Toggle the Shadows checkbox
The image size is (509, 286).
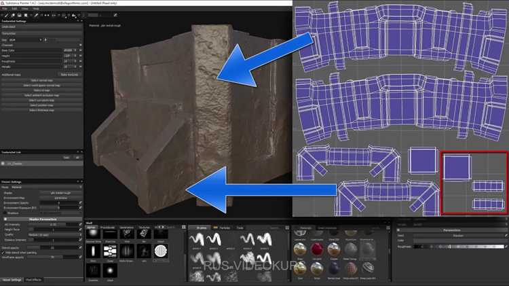5,213
